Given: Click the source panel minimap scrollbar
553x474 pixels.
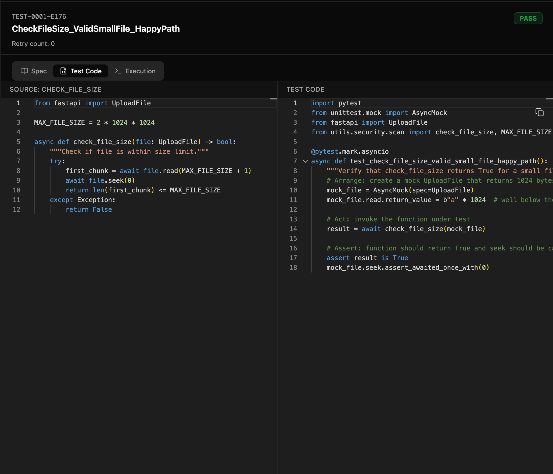Looking at the screenshot, I should (x=274, y=286).
